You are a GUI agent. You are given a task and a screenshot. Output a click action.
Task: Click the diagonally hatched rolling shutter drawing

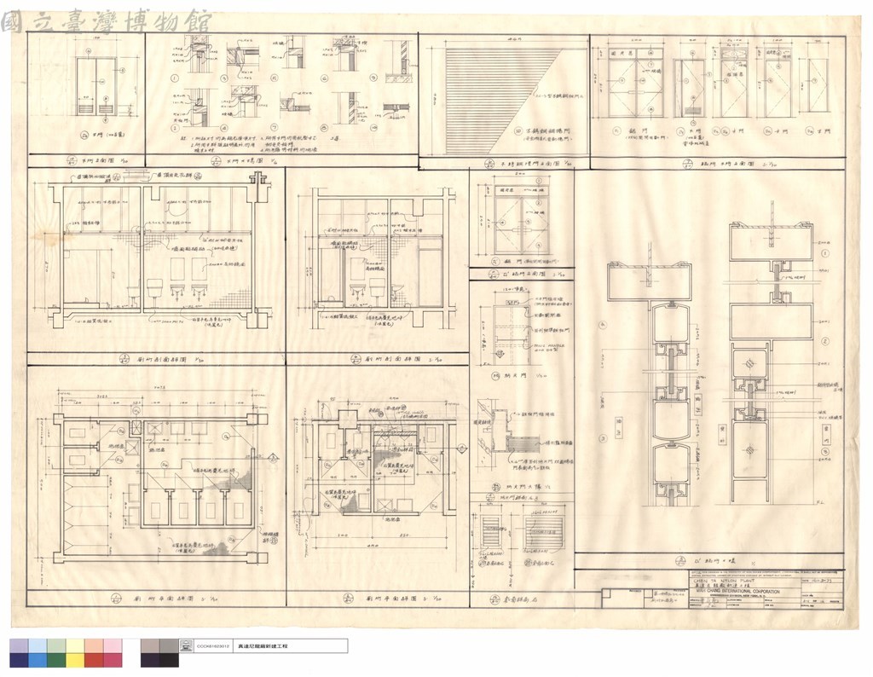pyautogui.click(x=515, y=101)
